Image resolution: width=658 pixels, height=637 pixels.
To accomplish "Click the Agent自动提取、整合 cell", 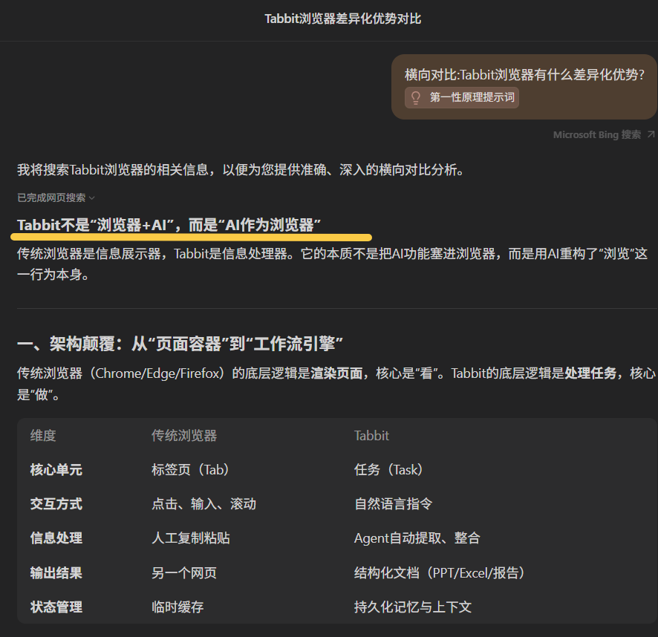I will point(417,538).
